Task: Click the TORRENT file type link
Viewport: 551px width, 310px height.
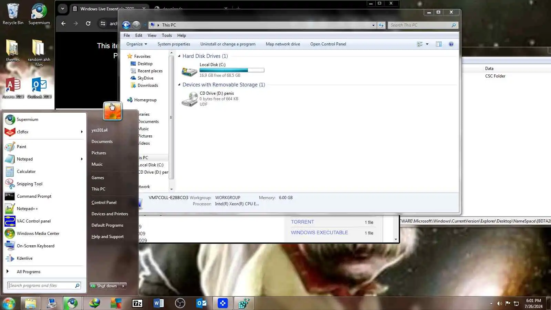Action: coord(302,222)
